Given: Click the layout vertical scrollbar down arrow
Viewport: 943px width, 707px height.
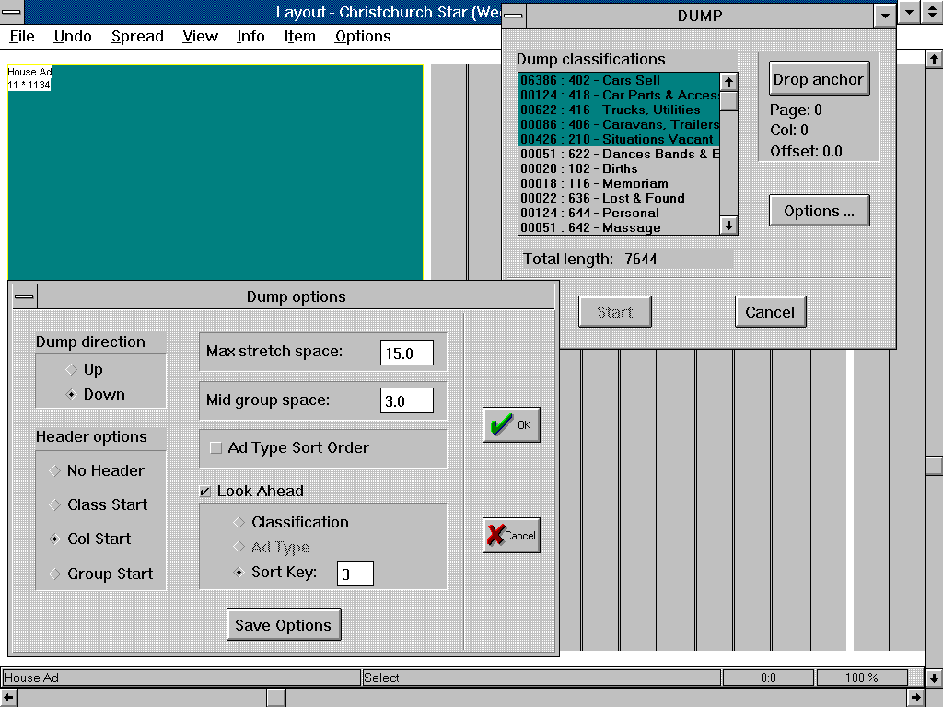Looking at the screenshot, I should [934, 678].
